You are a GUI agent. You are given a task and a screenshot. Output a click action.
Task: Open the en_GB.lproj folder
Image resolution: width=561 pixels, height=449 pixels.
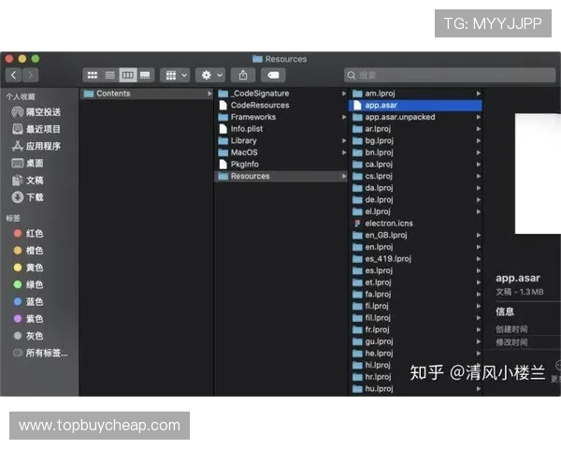[x=415, y=235]
